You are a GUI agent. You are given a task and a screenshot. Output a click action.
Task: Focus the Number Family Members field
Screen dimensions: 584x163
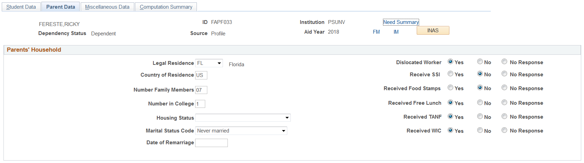pyautogui.click(x=201, y=90)
